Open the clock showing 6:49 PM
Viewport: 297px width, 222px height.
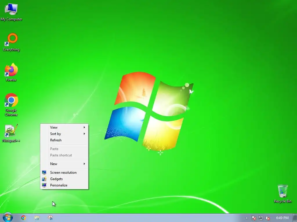point(282,218)
